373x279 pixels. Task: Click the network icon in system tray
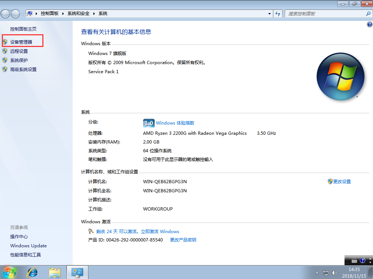[x=326, y=273]
